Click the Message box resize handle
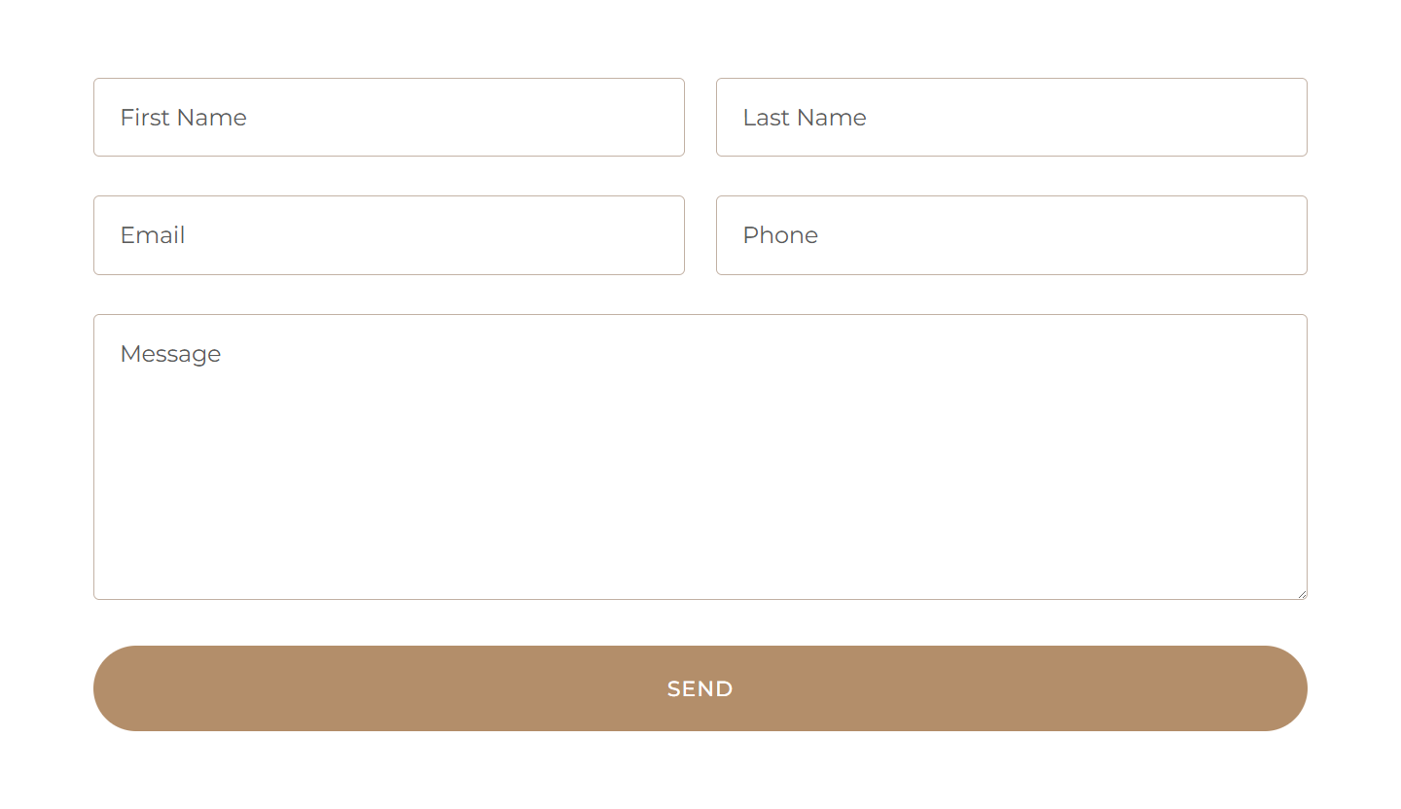Viewport: 1401px width, 809px height. (1302, 594)
